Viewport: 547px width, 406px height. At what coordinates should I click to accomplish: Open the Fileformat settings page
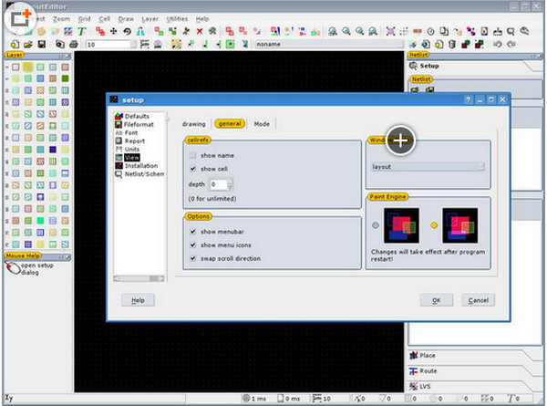140,125
